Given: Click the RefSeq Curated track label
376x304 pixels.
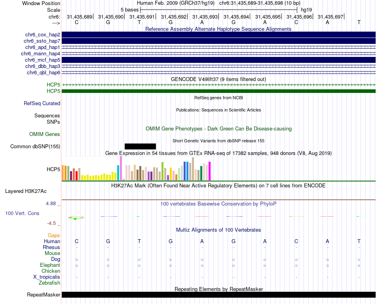Looking at the screenshot, I should (x=42, y=103).
